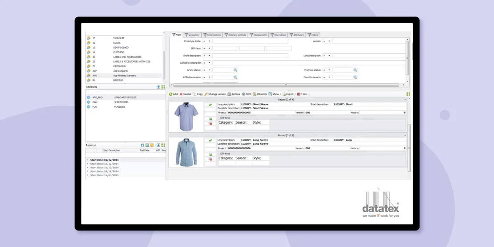This screenshot has width=494, height=247.
Task: Open the Compositions tab
Action: click(212, 35)
